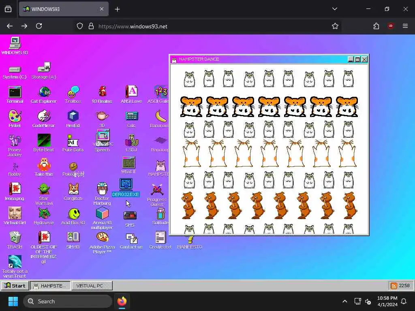The width and height of the screenshot is (415, 311).
Task: Open Puke Data icon
Action: [73, 143]
